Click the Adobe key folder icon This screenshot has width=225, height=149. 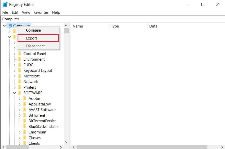(24, 99)
